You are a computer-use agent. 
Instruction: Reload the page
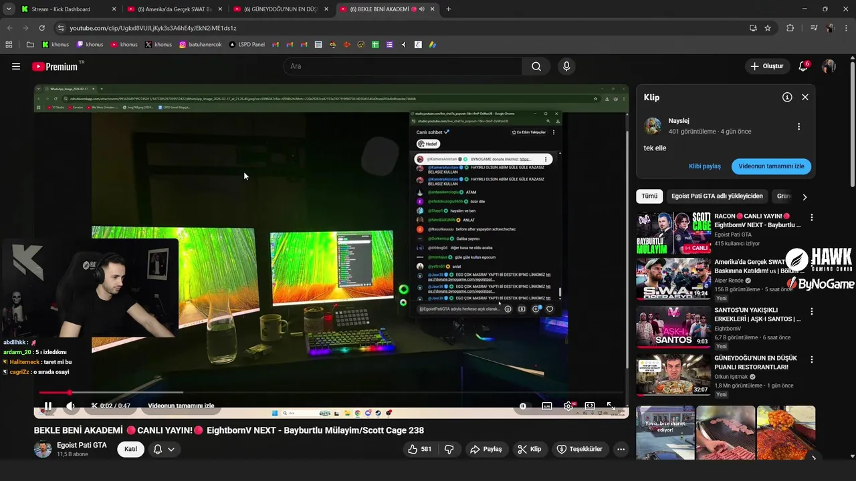[41, 28]
